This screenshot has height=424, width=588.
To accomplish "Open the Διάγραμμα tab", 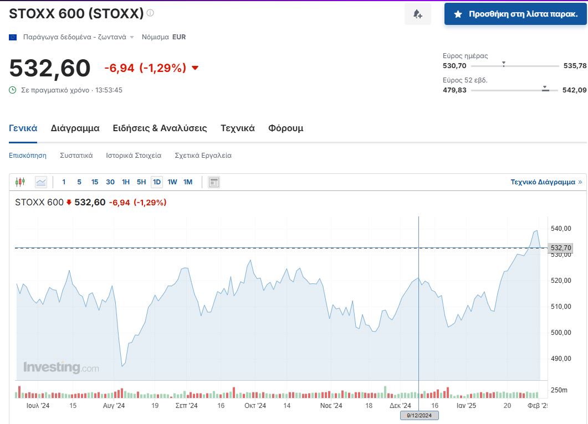I will (x=75, y=128).
